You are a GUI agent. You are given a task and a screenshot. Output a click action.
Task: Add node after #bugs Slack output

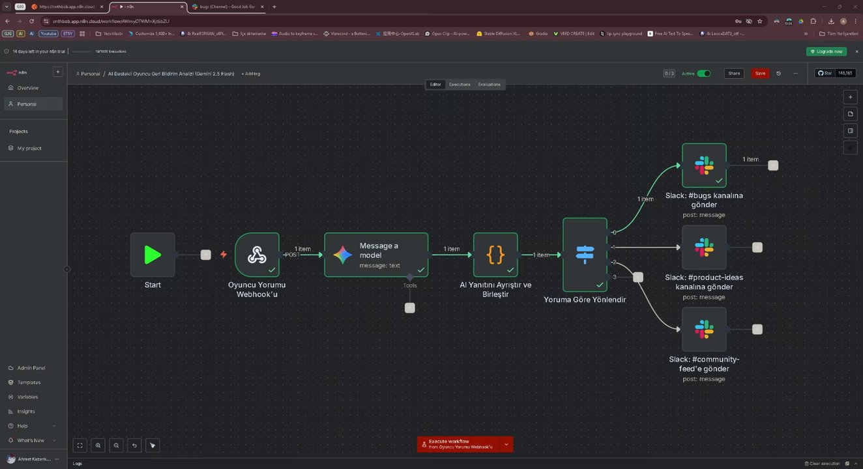pyautogui.click(x=773, y=165)
